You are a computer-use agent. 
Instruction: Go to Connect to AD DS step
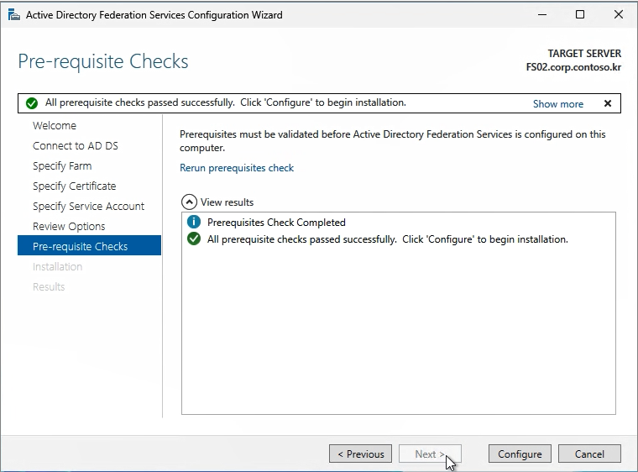(x=76, y=146)
